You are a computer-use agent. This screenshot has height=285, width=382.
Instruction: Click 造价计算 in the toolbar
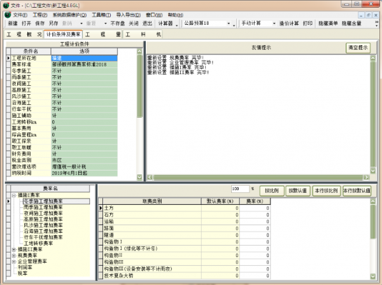click(x=289, y=24)
